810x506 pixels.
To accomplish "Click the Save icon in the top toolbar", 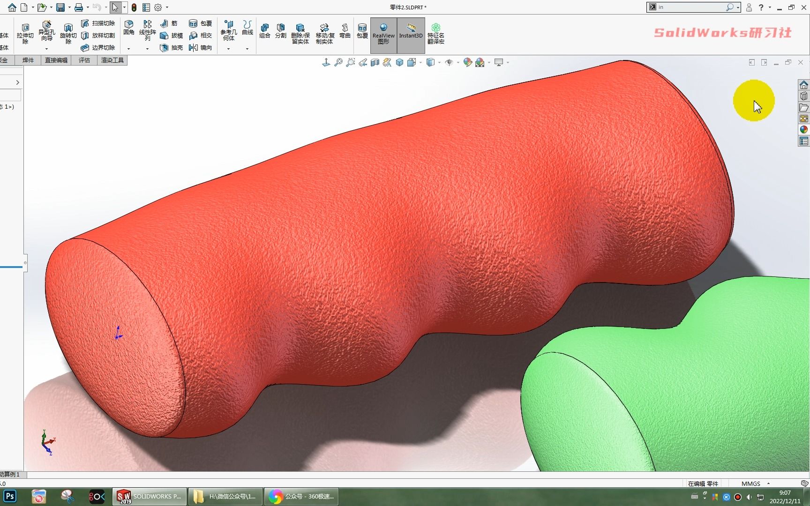I will pyautogui.click(x=60, y=7).
